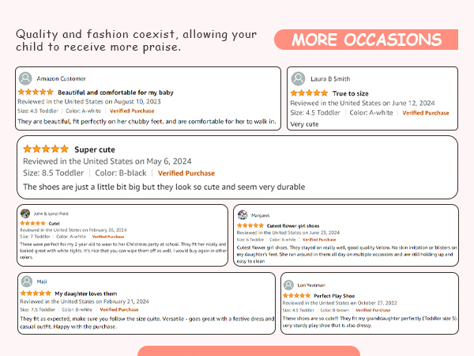Click Verified Purchase in the Super cute review
This screenshot has height=356, width=474.
click(x=186, y=173)
